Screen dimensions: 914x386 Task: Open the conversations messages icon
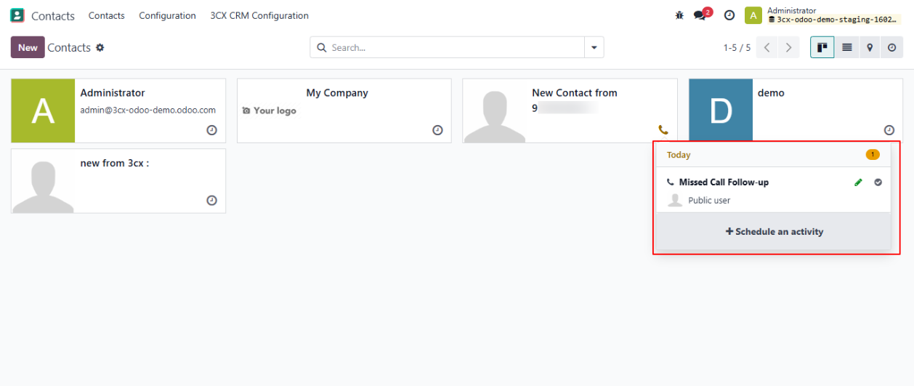point(700,15)
